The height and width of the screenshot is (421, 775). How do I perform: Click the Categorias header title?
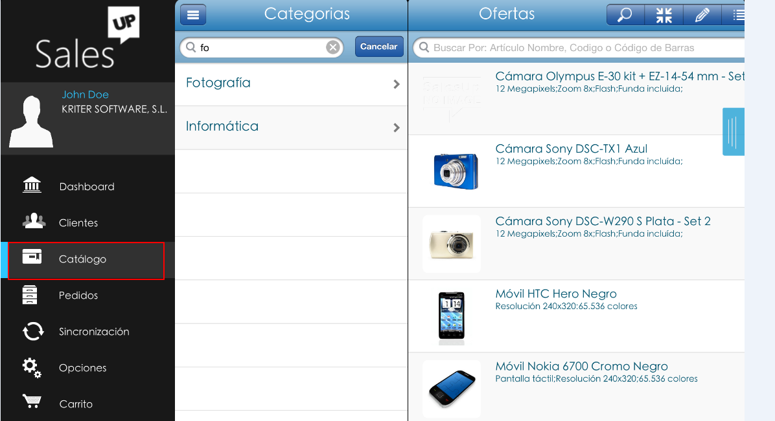tap(307, 14)
